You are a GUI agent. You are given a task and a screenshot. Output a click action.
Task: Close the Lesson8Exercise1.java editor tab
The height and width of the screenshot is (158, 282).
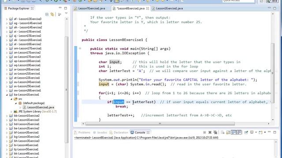coord(148,8)
